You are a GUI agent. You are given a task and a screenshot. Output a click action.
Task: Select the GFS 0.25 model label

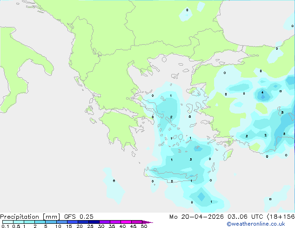coord(79,217)
